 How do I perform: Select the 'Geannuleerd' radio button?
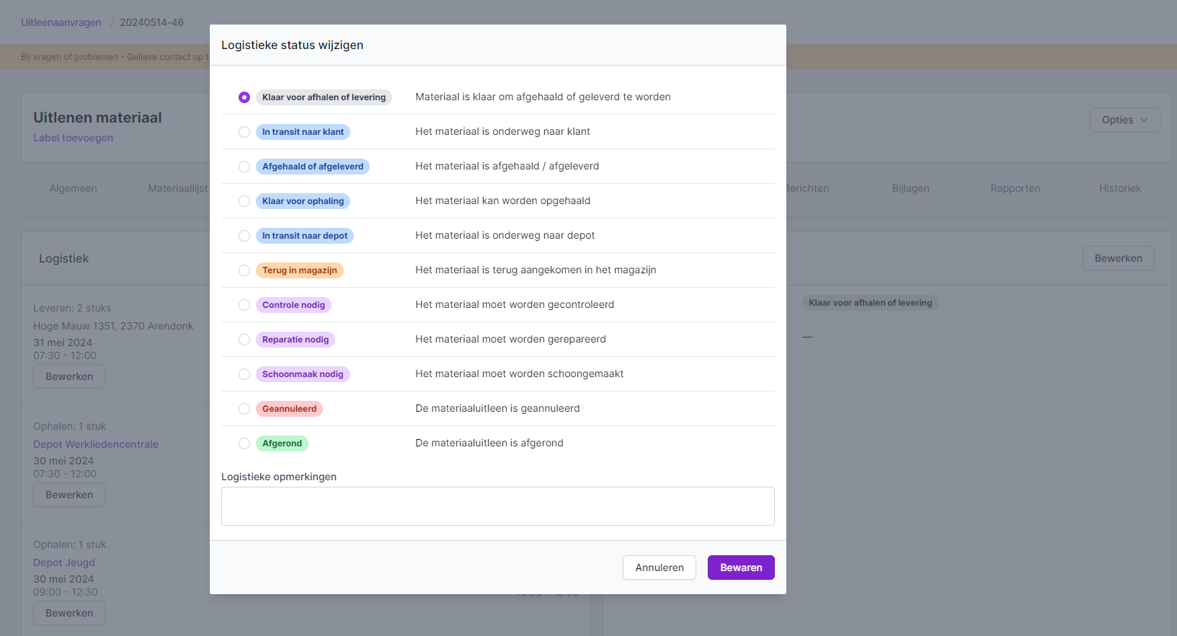coord(244,409)
